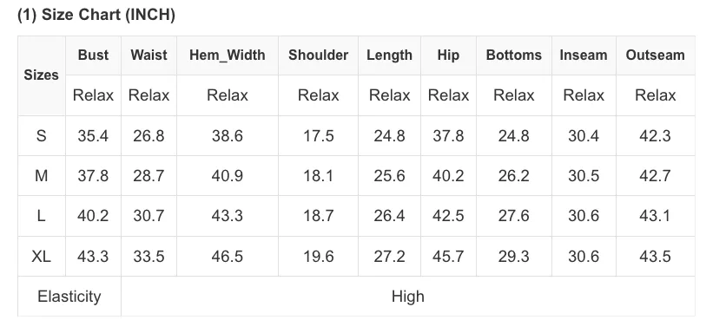The width and height of the screenshot is (726, 333).
Task: Click the High elasticity value cell
Action: [x=408, y=297]
